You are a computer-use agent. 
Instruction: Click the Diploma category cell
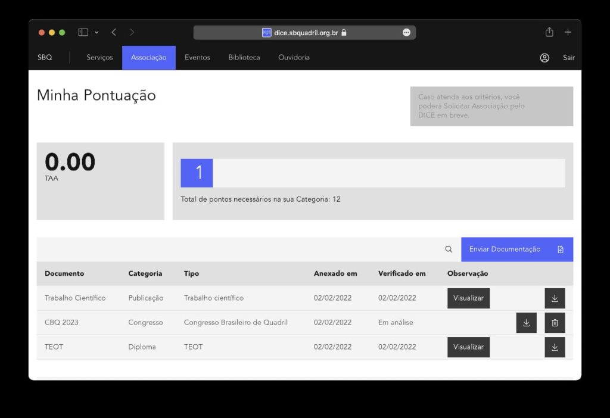point(142,347)
